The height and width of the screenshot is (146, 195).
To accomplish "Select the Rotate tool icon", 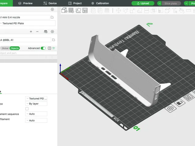I will click(126, 10).
